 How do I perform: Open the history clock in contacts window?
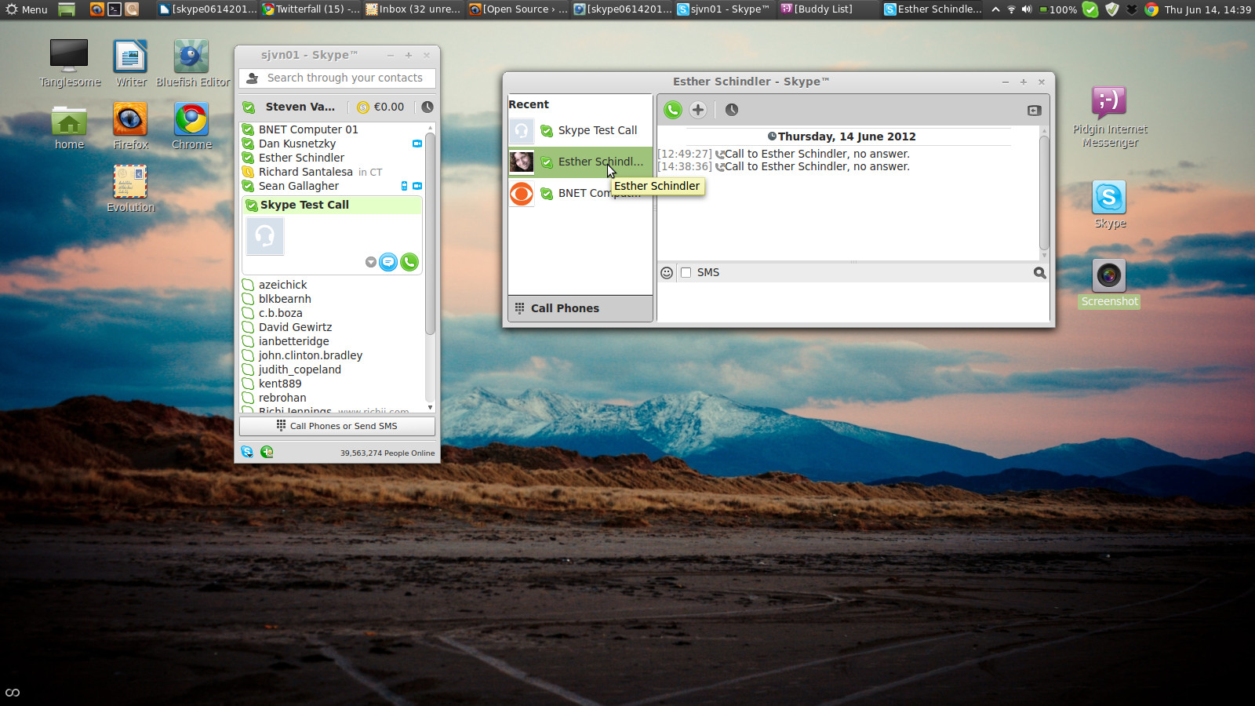pos(427,107)
